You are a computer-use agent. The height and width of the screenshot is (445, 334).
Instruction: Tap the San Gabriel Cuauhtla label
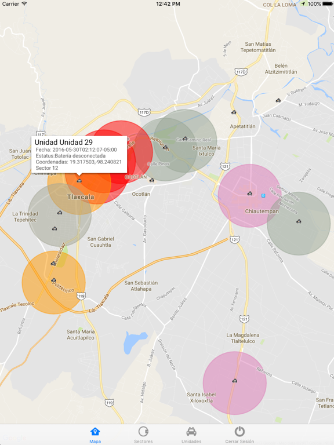pos(100,242)
